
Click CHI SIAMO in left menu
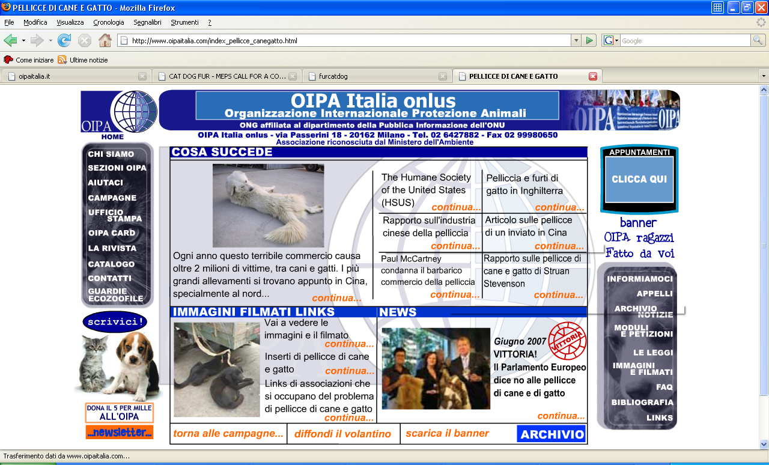point(111,154)
